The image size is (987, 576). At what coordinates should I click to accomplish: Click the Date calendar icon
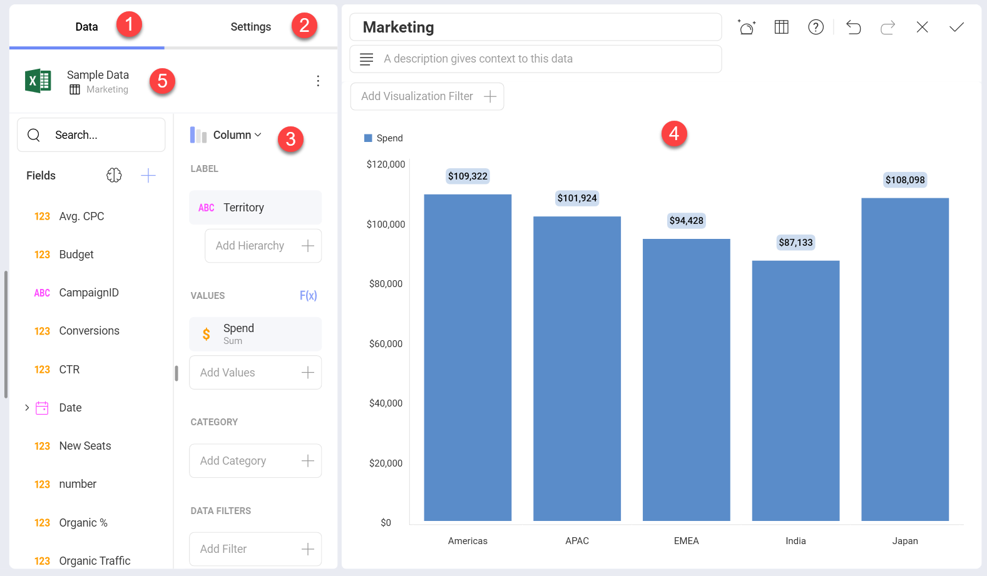click(x=42, y=408)
